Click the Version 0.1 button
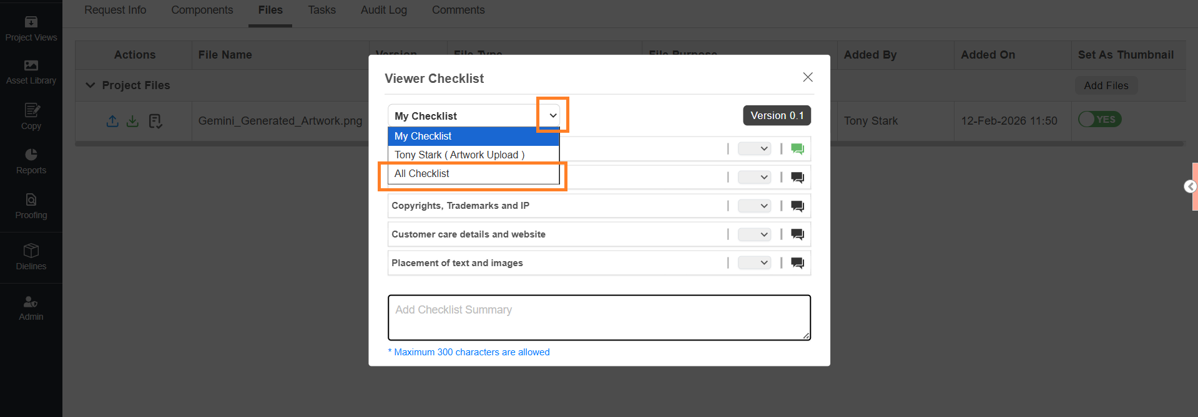The width and height of the screenshot is (1198, 417). click(x=777, y=116)
